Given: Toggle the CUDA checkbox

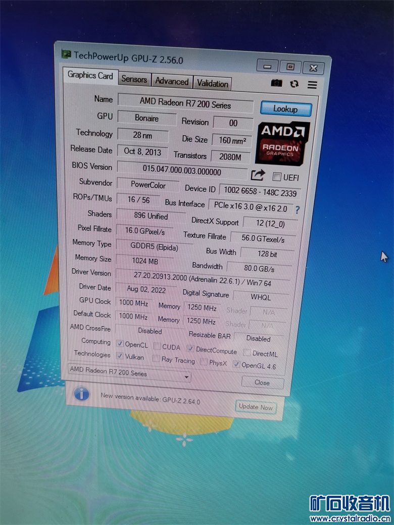Looking at the screenshot, I should pos(157,346).
